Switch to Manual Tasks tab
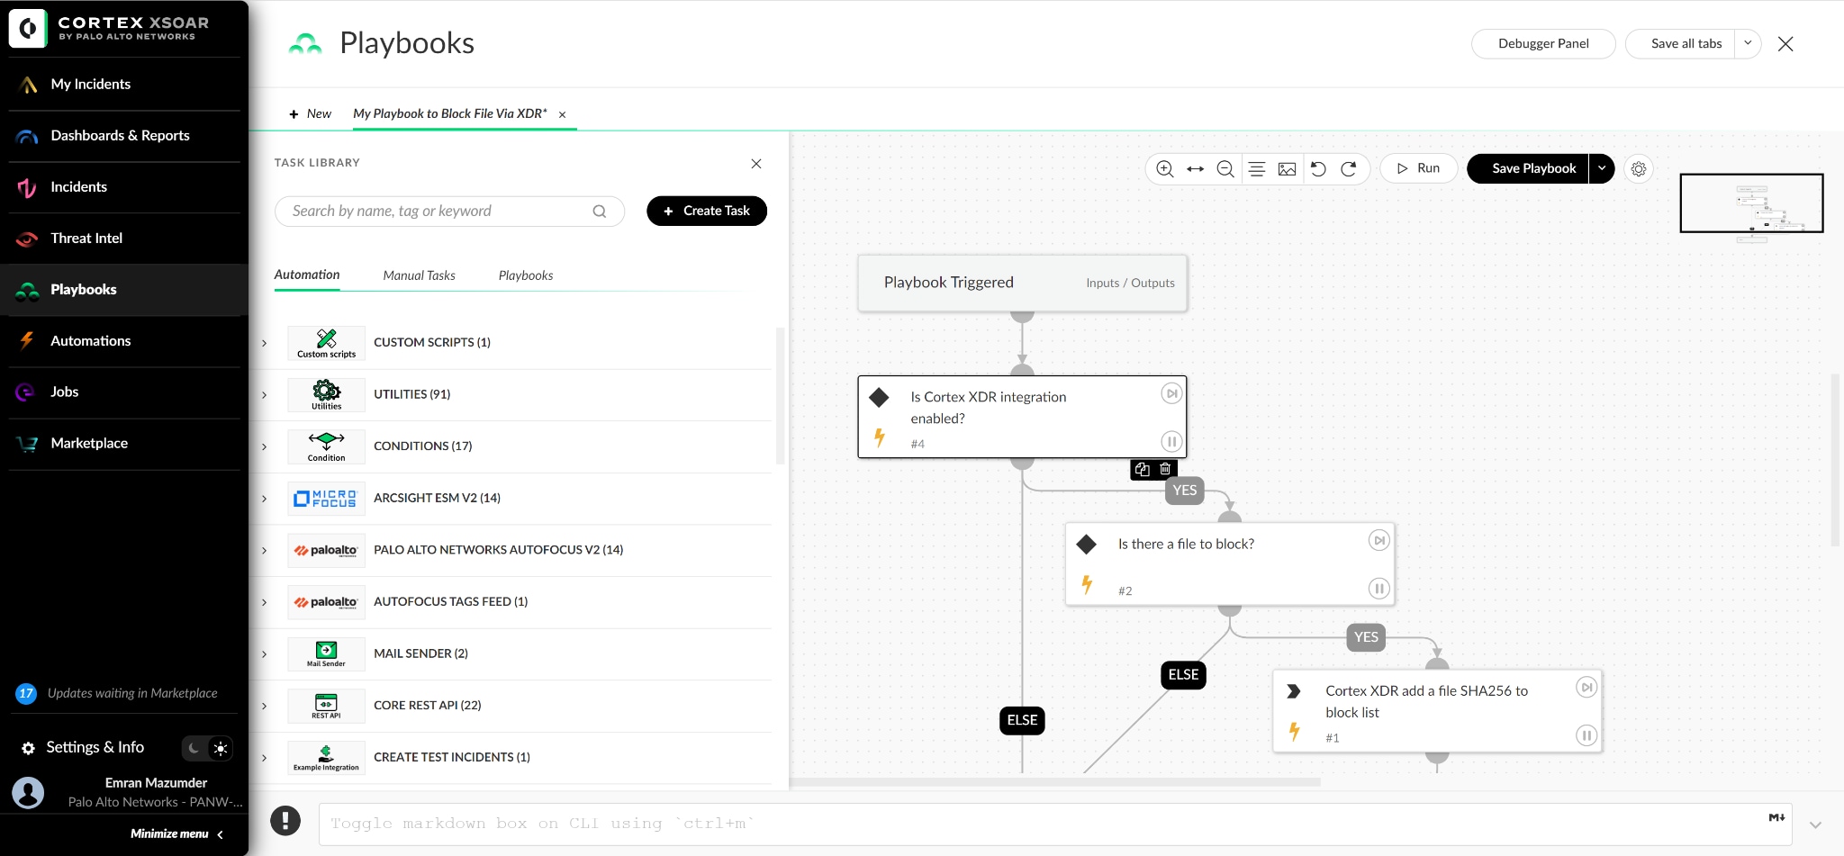The image size is (1844, 856). pyautogui.click(x=419, y=275)
